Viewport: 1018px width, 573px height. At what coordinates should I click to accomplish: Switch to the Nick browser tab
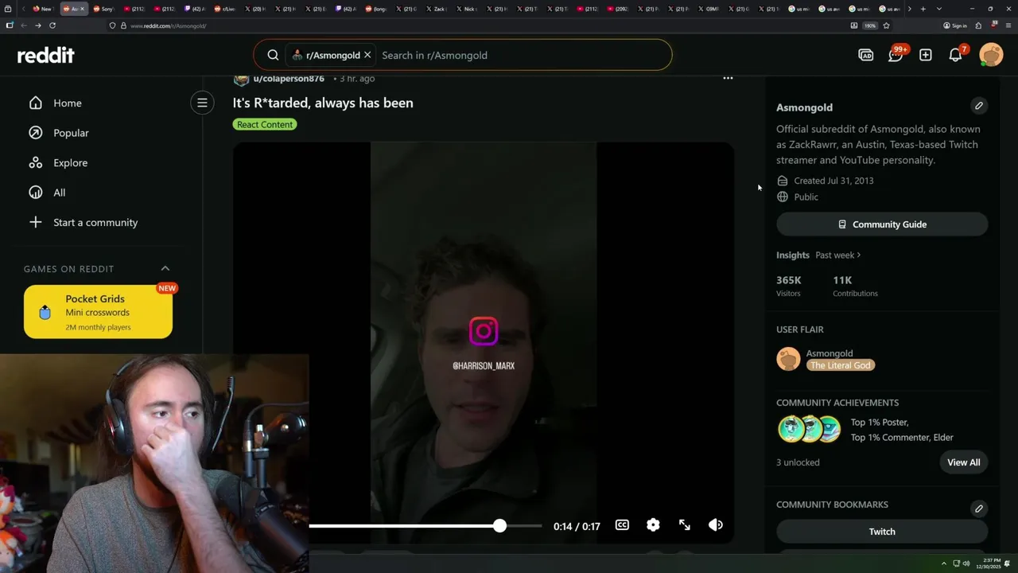tap(466, 9)
